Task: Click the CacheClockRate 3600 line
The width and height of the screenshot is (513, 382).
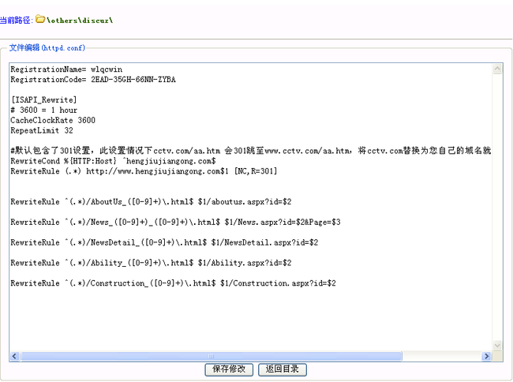Action: point(53,120)
